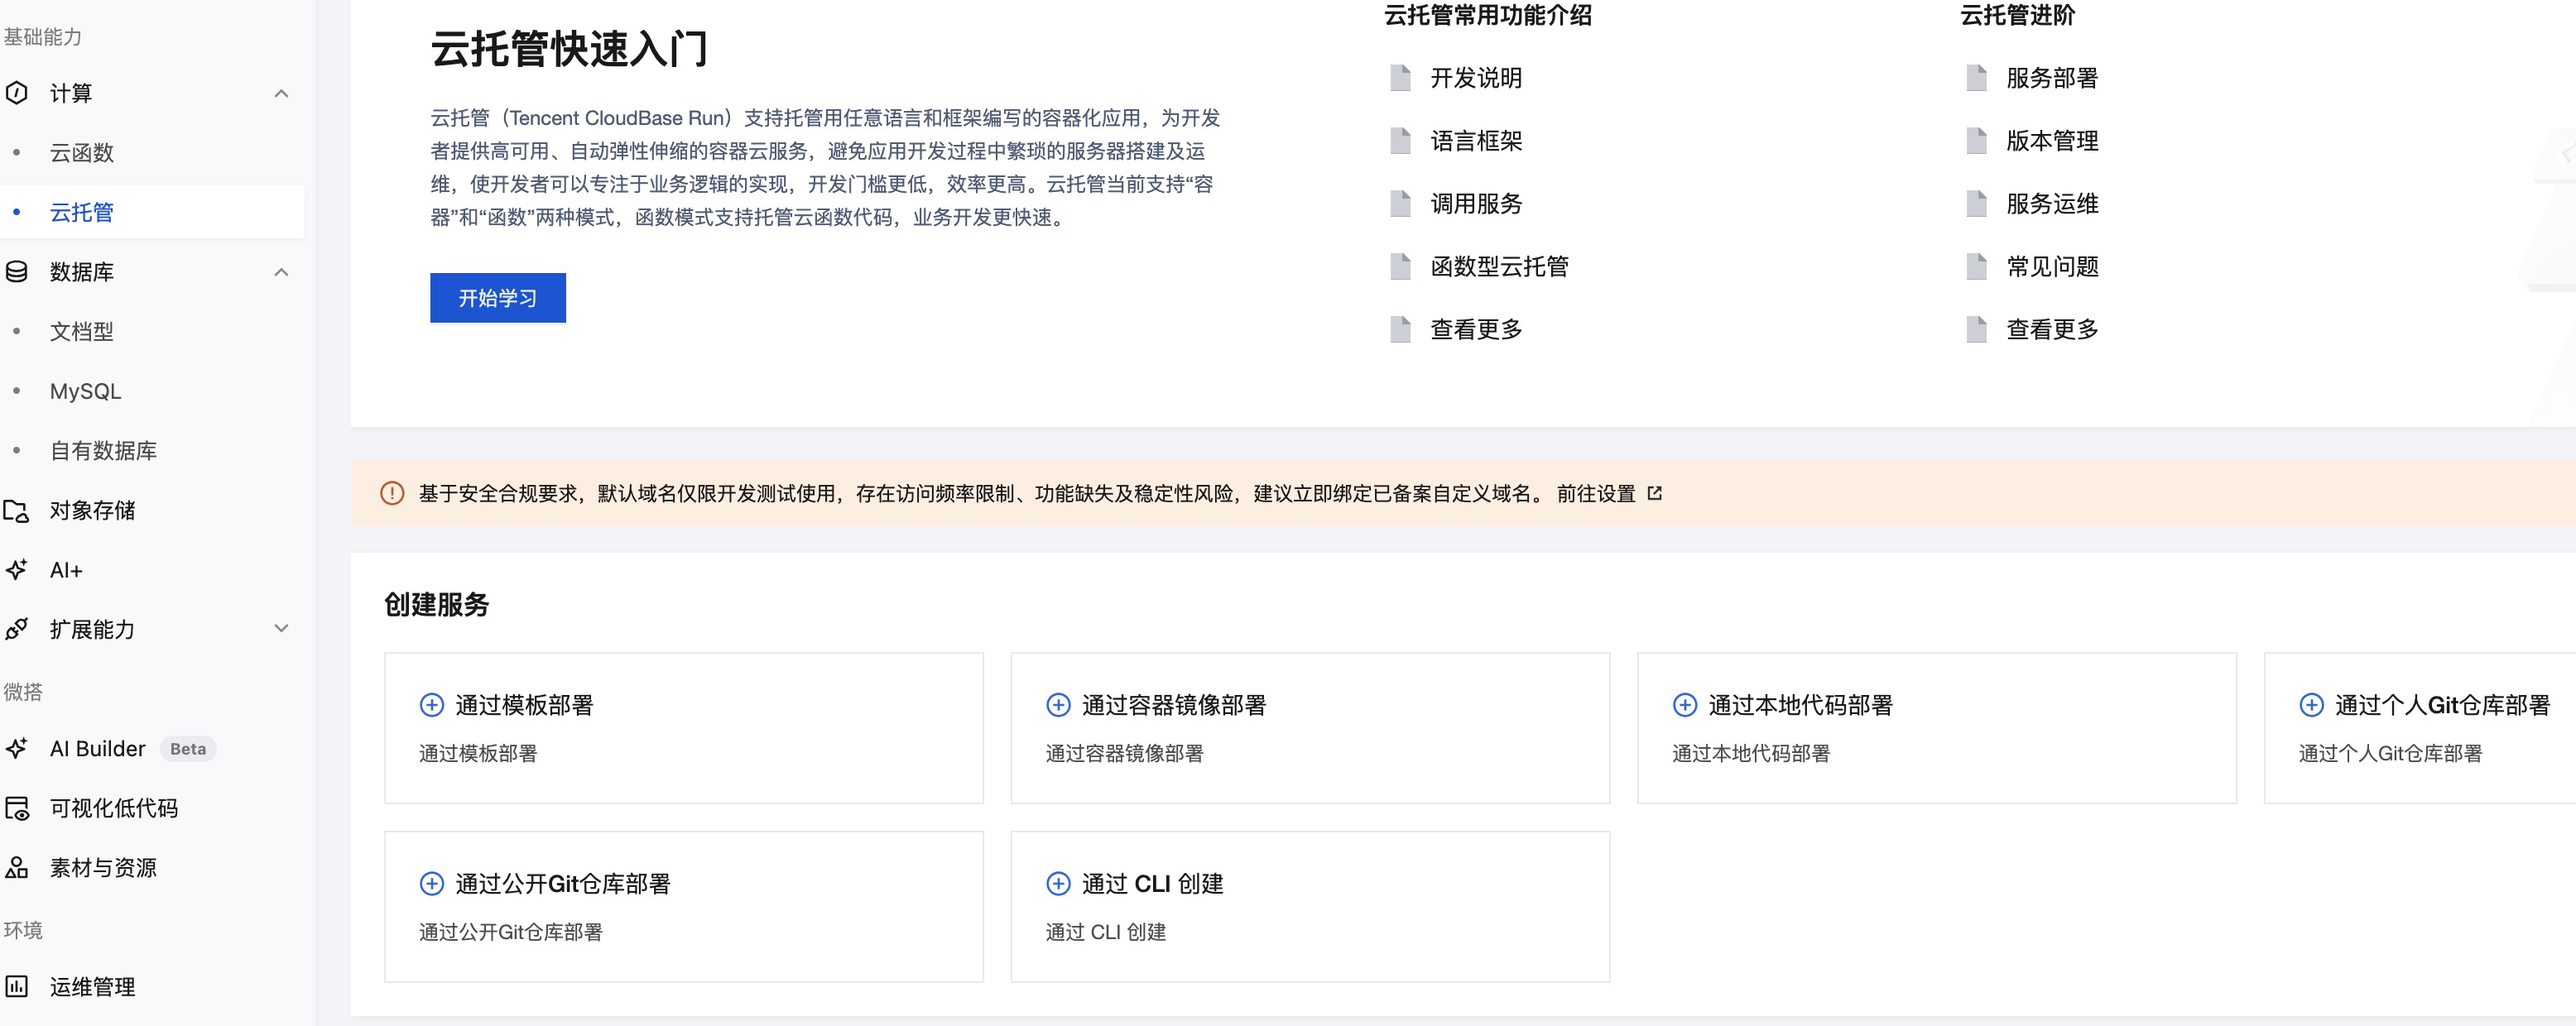Select the 通过 CLI 创建 card
The image size is (2576, 1026).
click(x=1310, y=907)
